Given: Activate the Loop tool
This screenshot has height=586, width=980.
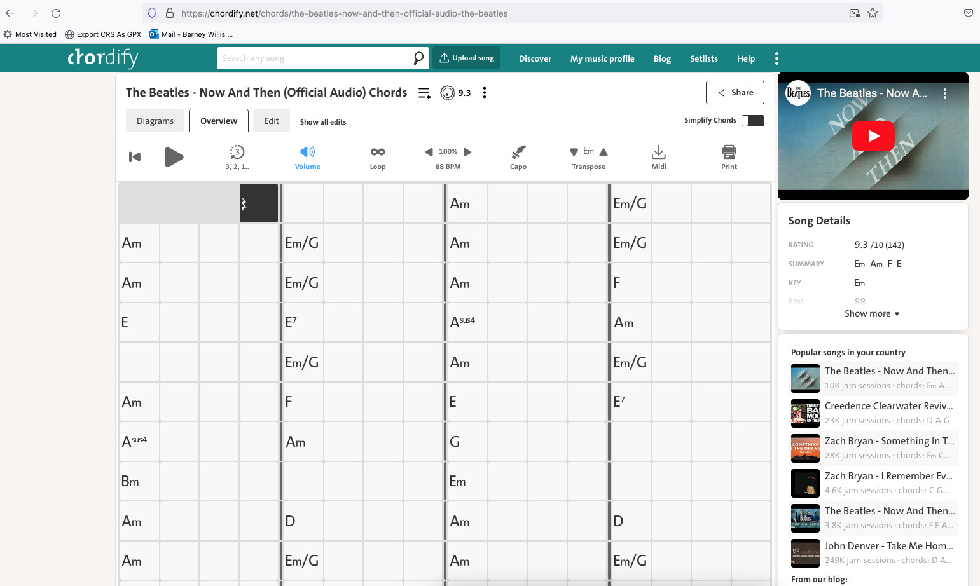Looking at the screenshot, I should [378, 157].
